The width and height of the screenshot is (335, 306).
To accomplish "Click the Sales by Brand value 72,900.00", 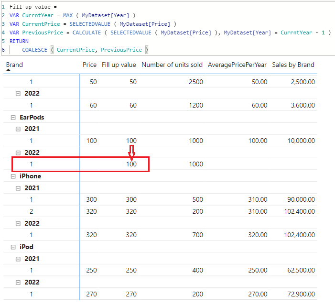I will tap(301, 294).
